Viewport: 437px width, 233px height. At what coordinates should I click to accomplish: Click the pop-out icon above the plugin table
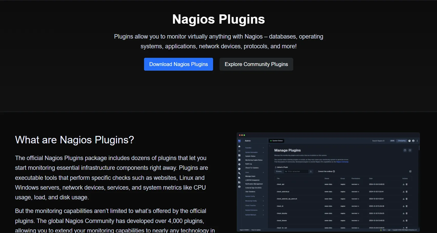coord(410,171)
